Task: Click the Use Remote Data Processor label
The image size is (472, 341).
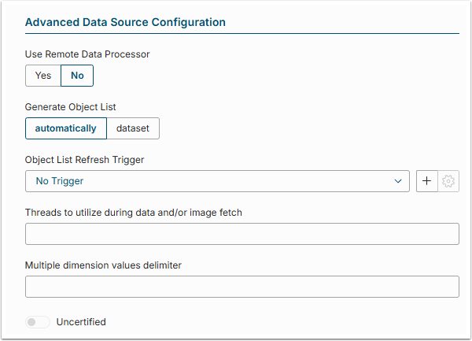Action: (87, 54)
